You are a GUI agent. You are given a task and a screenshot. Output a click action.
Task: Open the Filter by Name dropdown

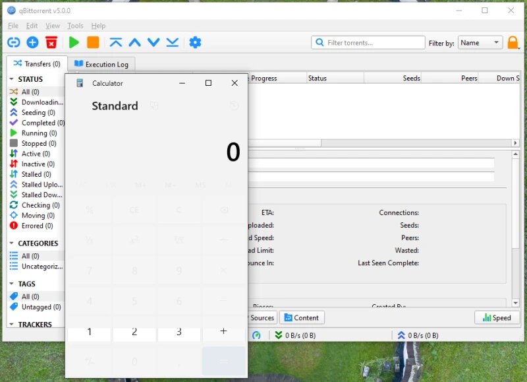pos(480,43)
